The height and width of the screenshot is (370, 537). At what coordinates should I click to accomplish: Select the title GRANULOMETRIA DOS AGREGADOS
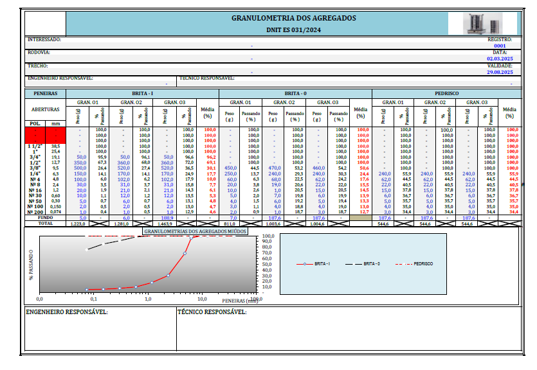[x=293, y=18]
